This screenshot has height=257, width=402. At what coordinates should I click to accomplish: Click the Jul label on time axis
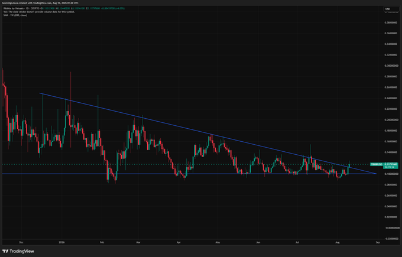click(297, 242)
